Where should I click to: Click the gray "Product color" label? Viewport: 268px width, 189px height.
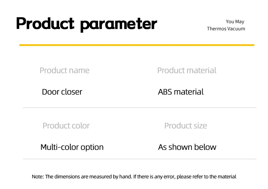tap(66, 126)
